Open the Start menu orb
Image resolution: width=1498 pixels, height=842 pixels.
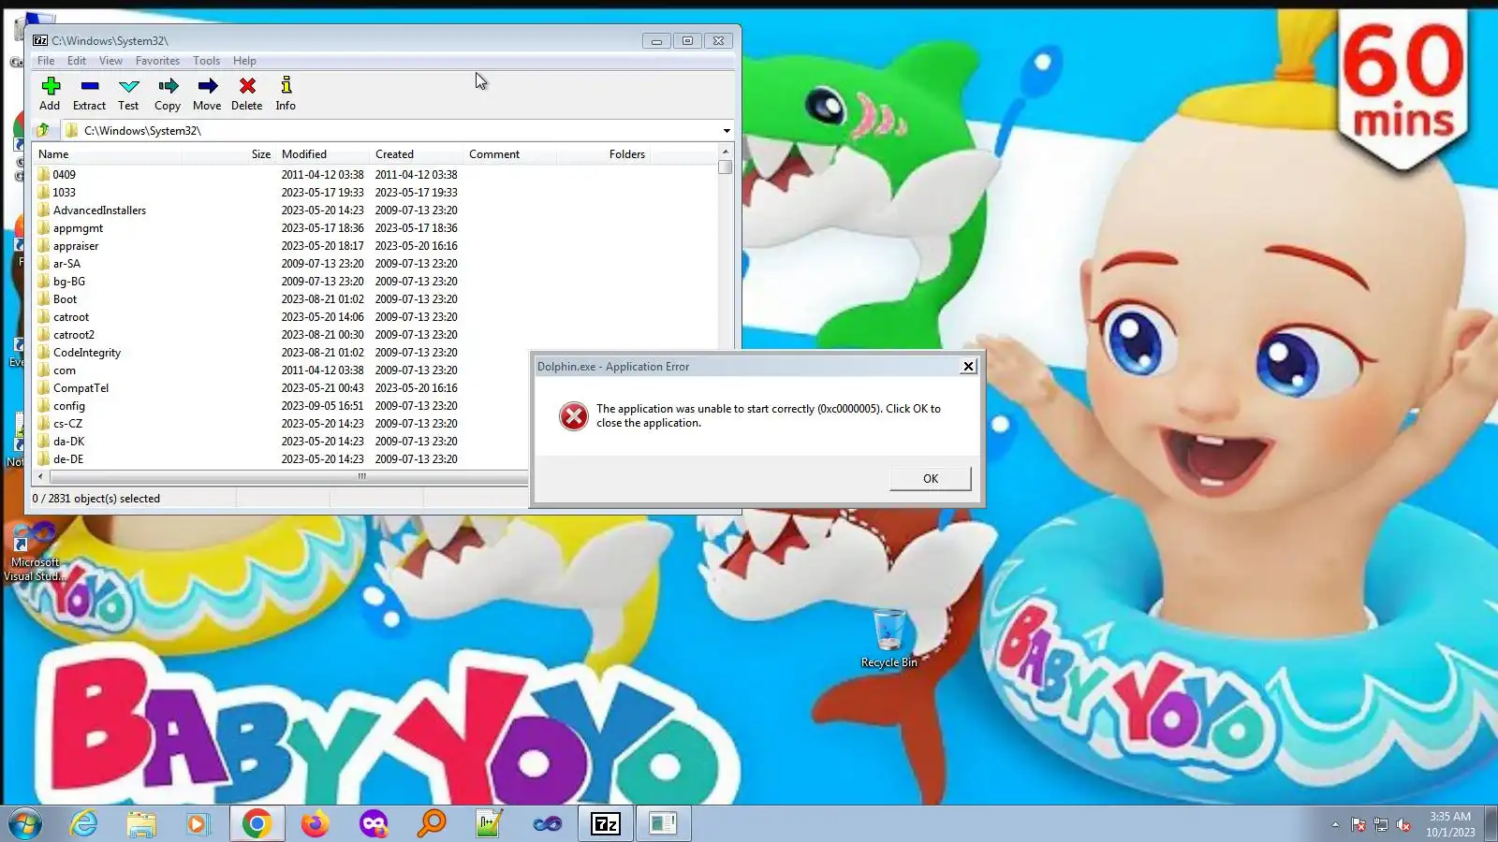coord(25,824)
